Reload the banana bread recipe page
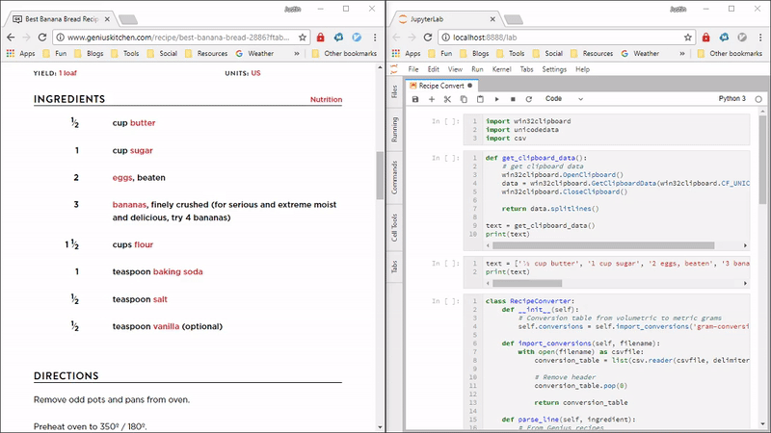 [41, 37]
